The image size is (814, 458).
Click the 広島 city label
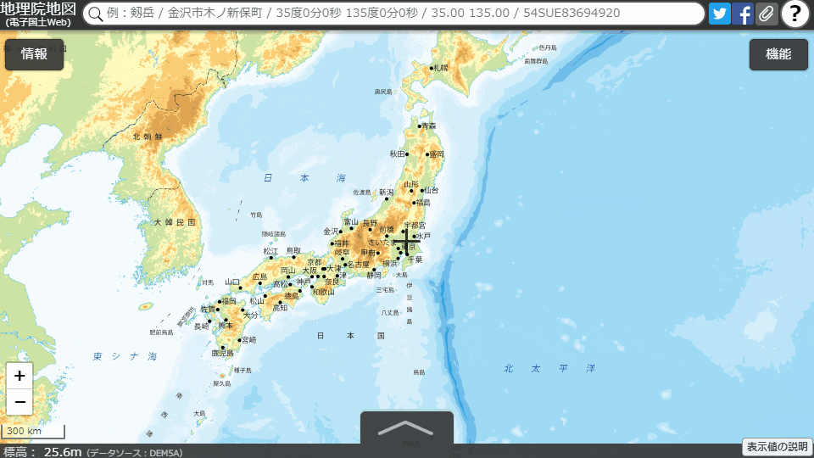click(259, 276)
